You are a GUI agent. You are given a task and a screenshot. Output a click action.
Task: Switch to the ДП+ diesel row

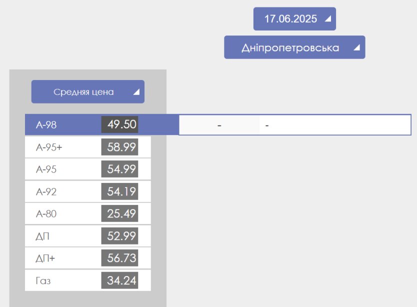(x=88, y=258)
